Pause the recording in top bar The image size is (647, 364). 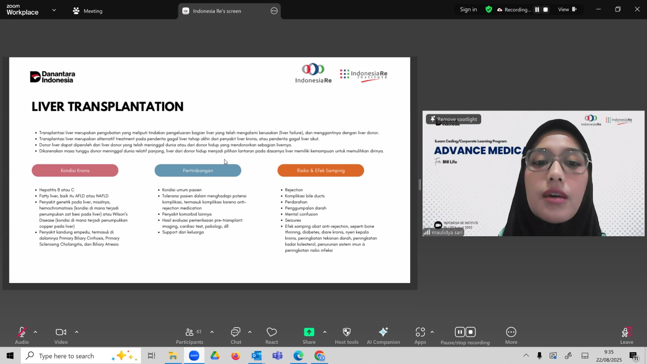point(537,10)
